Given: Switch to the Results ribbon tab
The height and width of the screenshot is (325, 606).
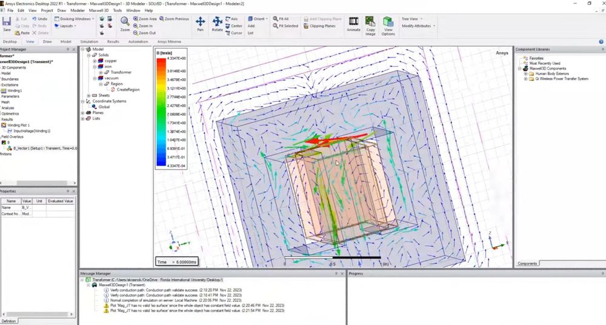Looking at the screenshot, I should [113, 41].
